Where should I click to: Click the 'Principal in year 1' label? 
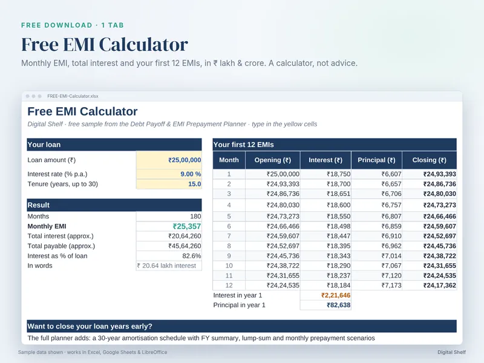click(239, 306)
